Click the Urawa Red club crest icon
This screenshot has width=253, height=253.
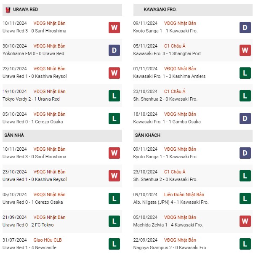8,10
